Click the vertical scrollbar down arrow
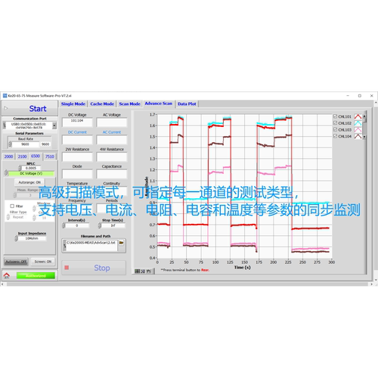Viewport: 378px width, 378px height. tap(376, 280)
